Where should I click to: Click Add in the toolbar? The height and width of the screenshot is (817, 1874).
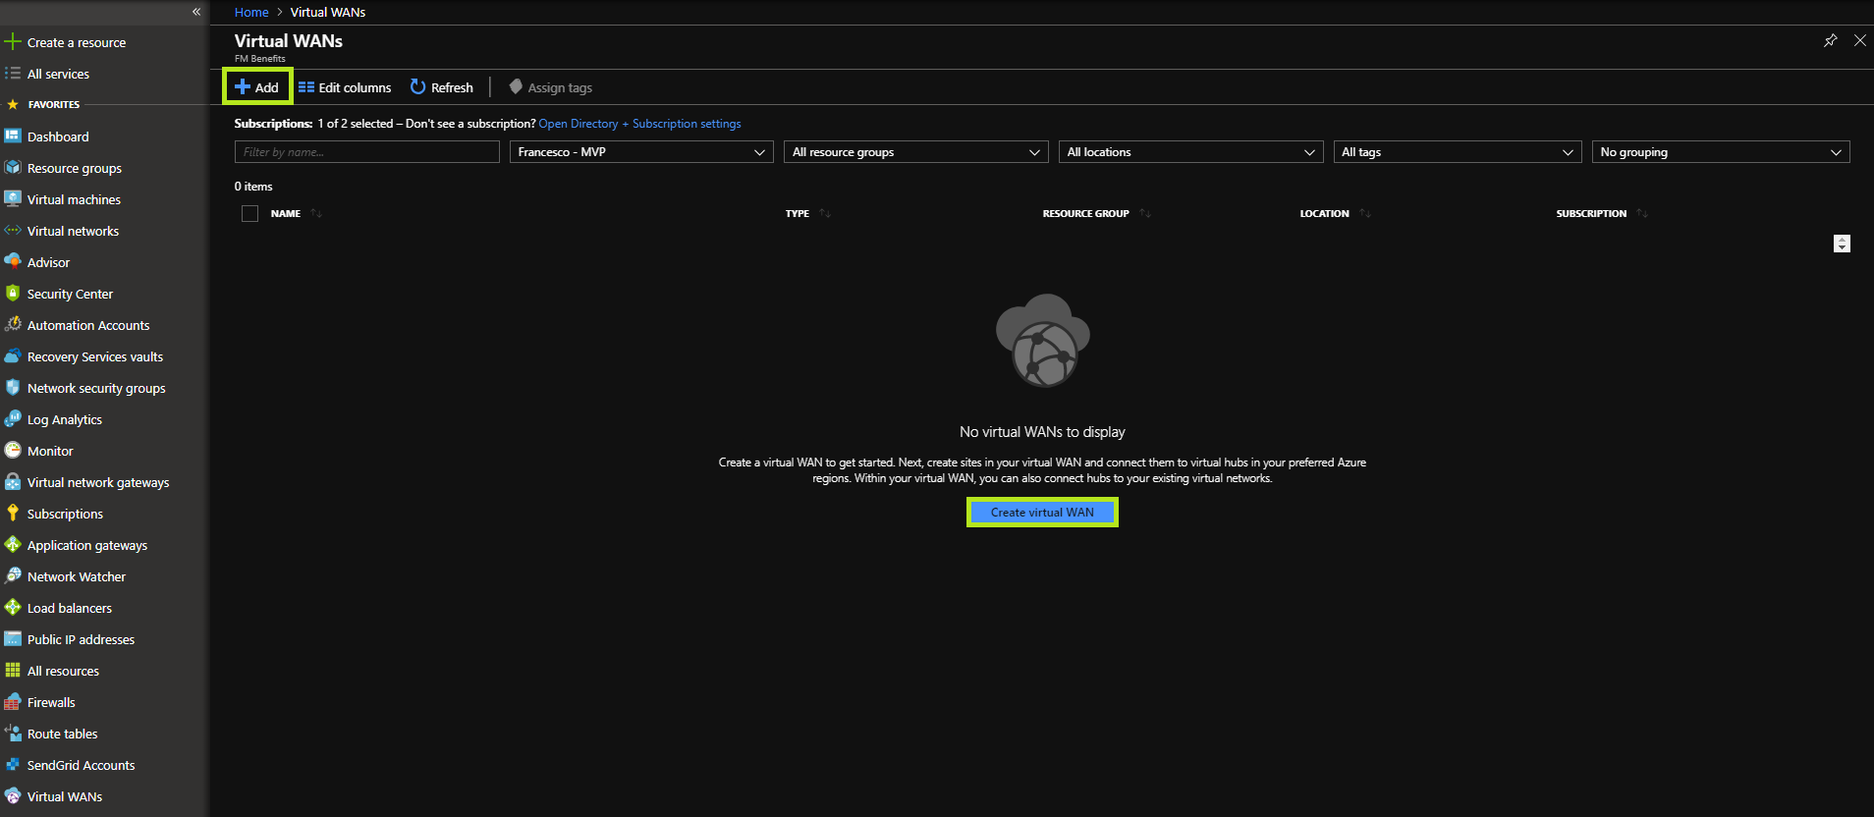tap(257, 87)
